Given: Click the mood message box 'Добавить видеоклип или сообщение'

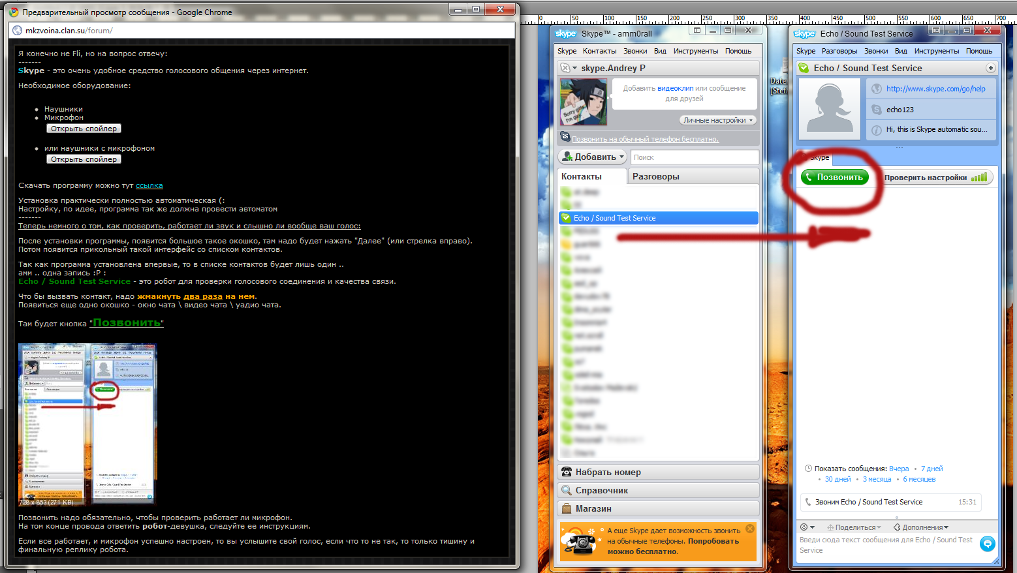Looking at the screenshot, I should (x=684, y=93).
